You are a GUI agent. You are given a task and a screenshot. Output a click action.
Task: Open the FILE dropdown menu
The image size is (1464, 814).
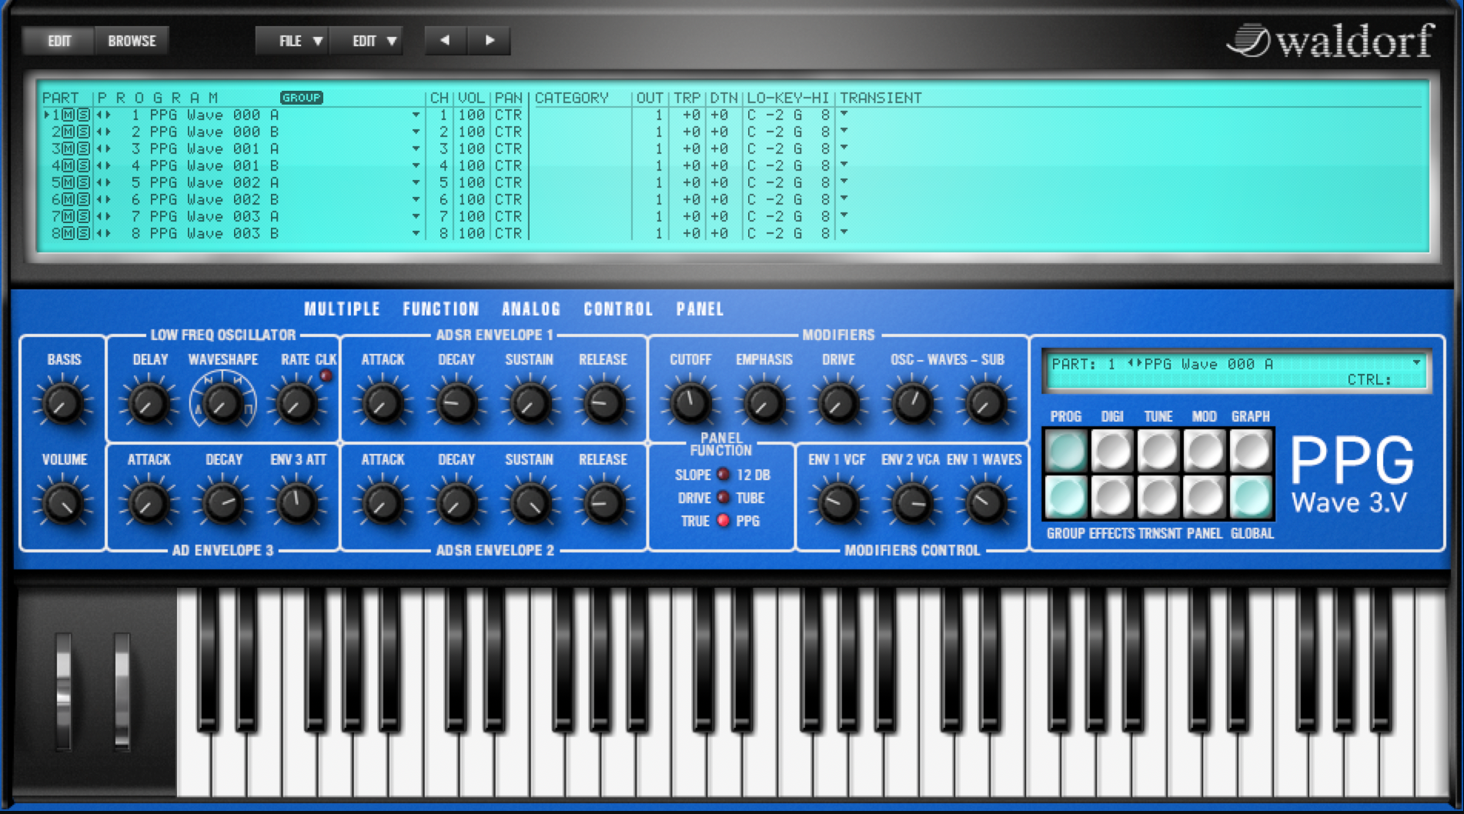coord(293,42)
